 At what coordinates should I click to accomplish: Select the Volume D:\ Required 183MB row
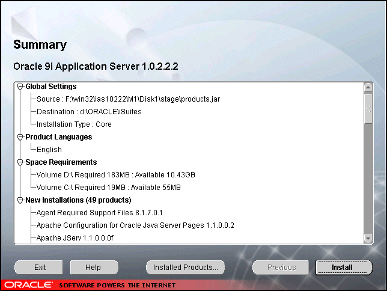coord(116,174)
